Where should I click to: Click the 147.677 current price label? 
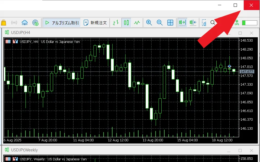[247, 72]
